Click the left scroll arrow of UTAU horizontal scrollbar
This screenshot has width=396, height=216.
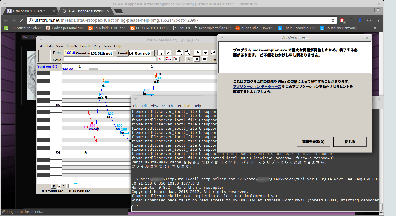coord(64,186)
